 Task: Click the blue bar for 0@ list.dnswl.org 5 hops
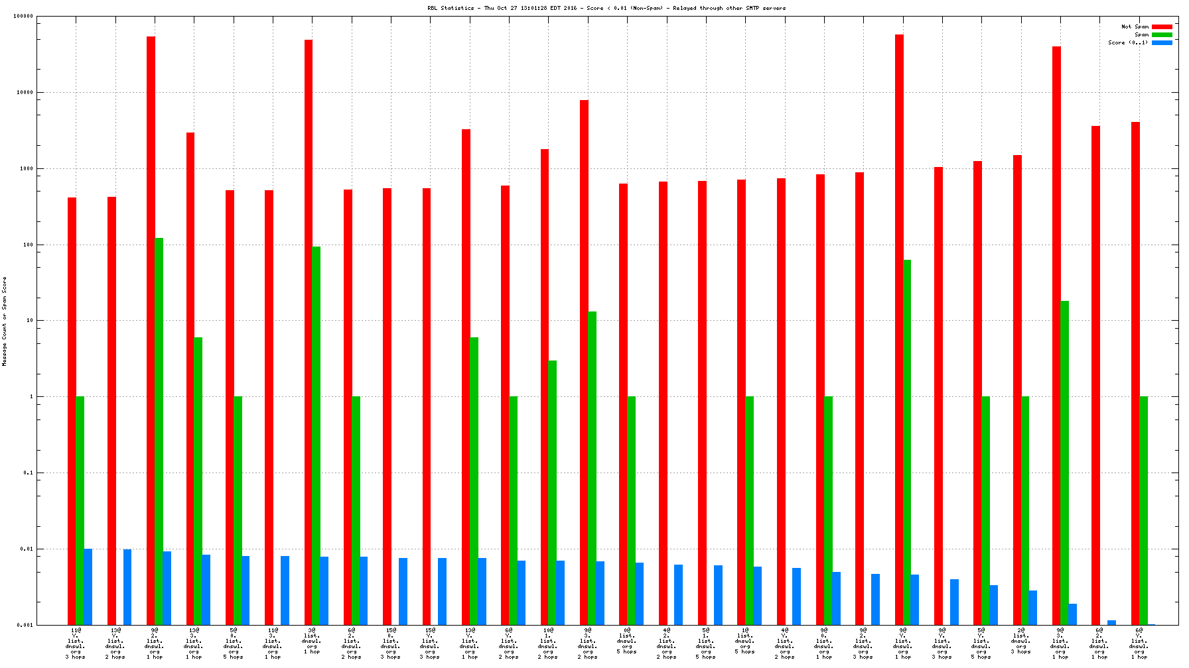click(x=639, y=593)
